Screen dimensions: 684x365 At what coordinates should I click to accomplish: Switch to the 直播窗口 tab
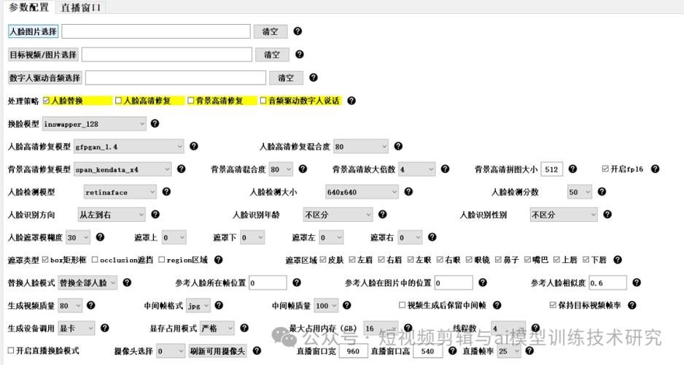(81, 7)
